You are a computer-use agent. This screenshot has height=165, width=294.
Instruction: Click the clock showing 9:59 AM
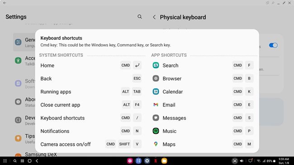click(284, 159)
